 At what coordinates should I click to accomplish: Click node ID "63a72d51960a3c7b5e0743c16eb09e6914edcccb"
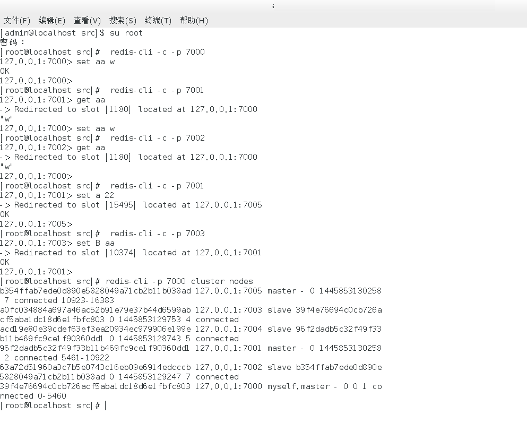(96, 368)
